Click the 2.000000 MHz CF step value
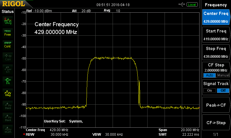 pos(216,70)
